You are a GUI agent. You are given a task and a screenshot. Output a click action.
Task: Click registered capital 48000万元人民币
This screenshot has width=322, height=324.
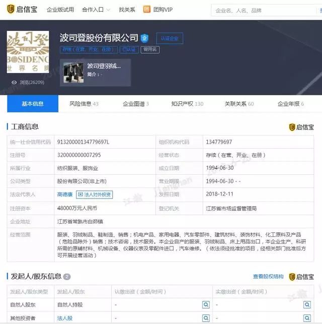pyautogui.click(x=77, y=208)
